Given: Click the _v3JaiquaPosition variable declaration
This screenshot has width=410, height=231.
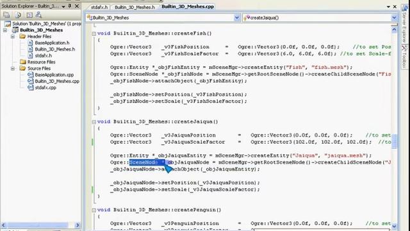Looking at the screenshot, I should pyautogui.click(x=188, y=135).
